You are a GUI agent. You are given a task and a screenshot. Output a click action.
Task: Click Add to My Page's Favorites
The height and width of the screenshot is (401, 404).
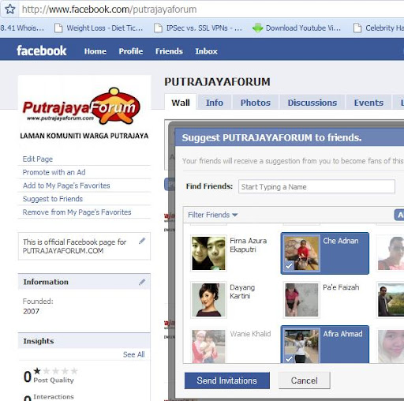(66, 186)
